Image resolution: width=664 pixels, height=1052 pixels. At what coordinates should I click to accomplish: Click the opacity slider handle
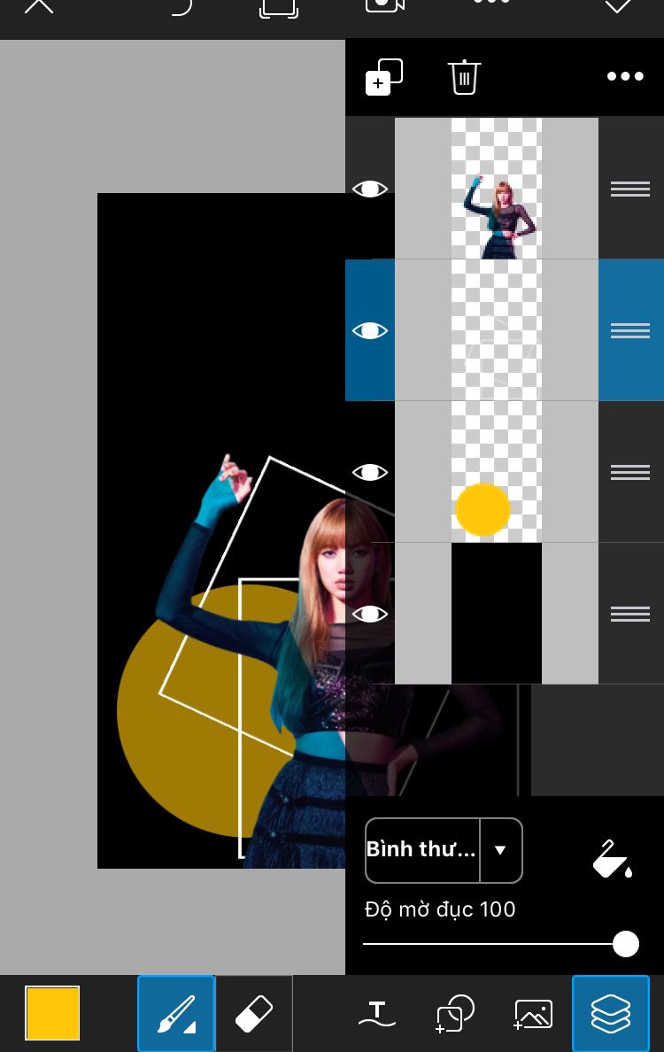[625, 944]
